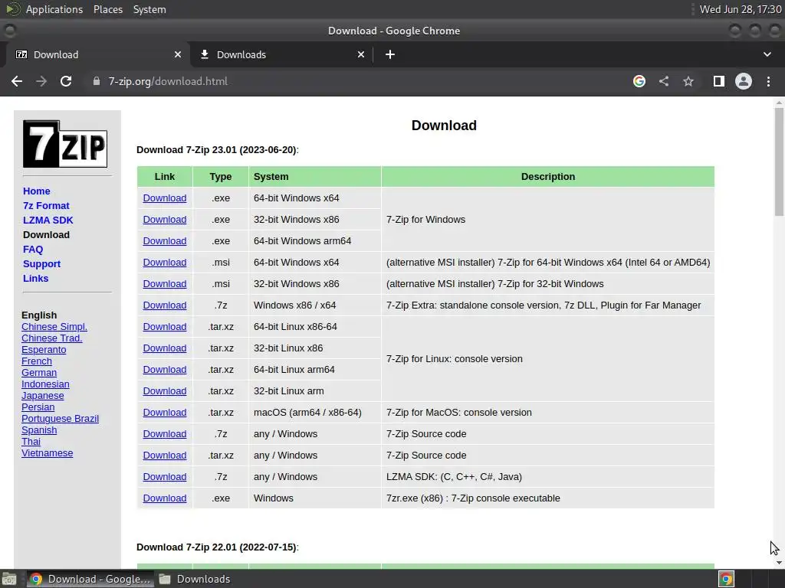Switch language to Spanish
Viewport: 785px width, 588px height.
coord(39,430)
